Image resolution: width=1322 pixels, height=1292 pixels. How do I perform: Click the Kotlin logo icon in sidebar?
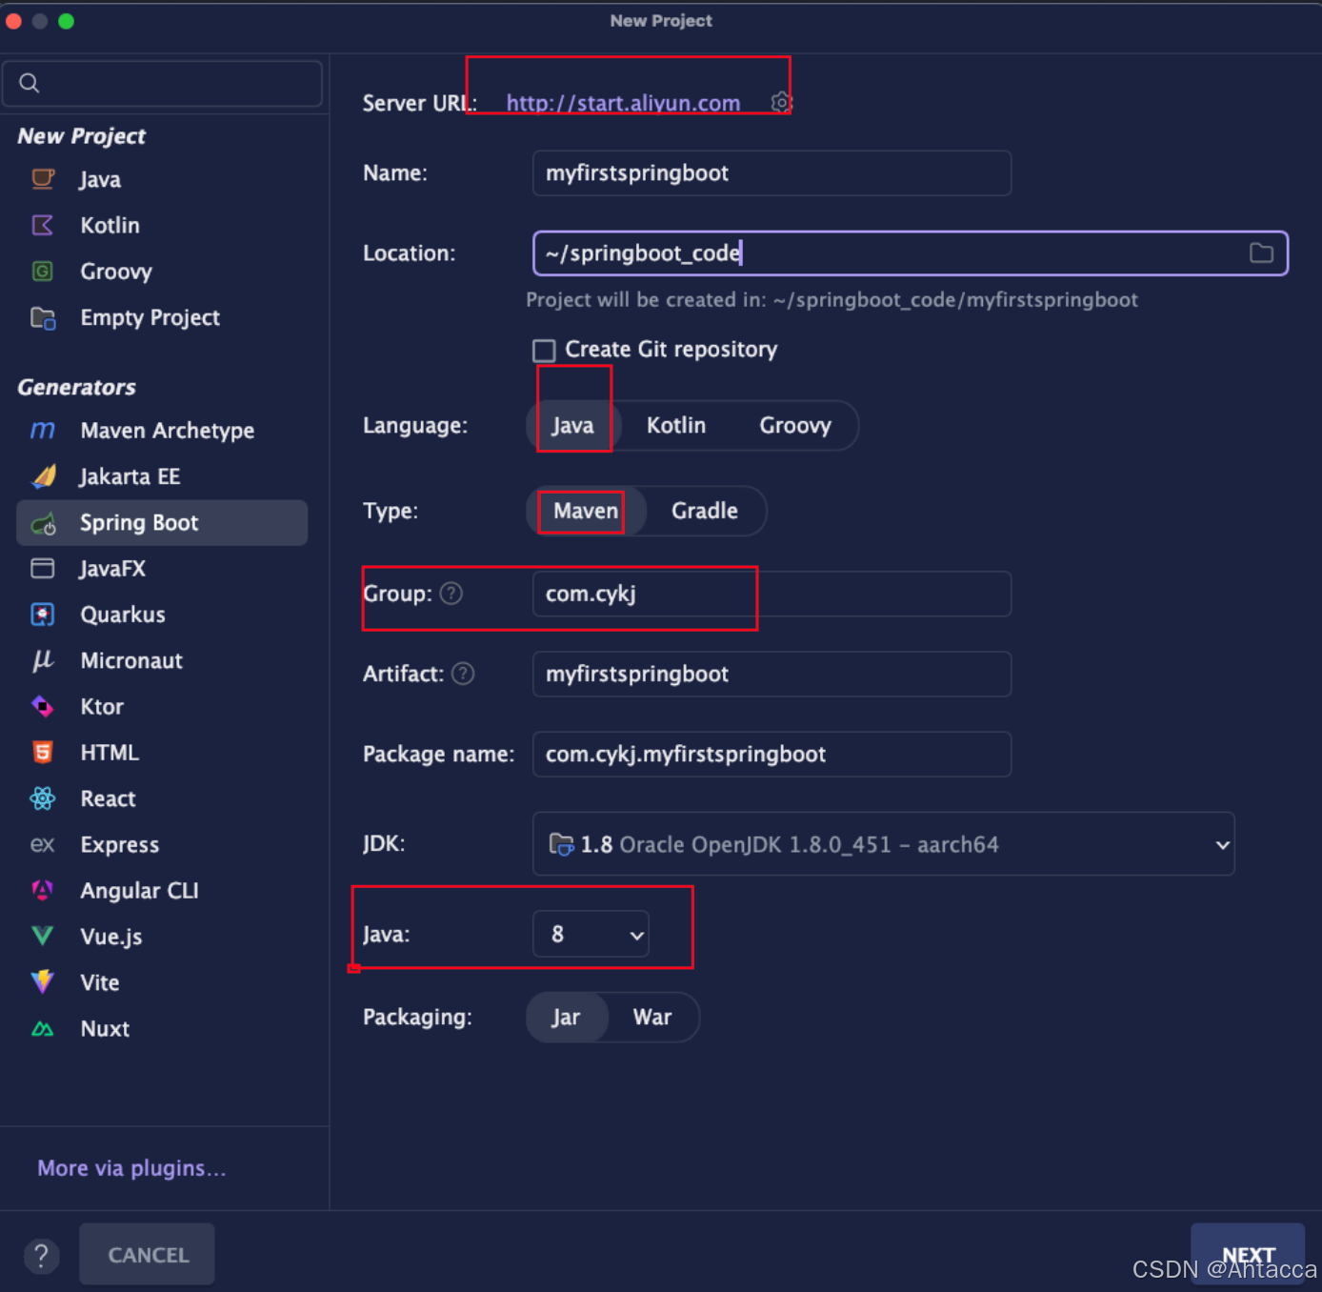point(43,225)
